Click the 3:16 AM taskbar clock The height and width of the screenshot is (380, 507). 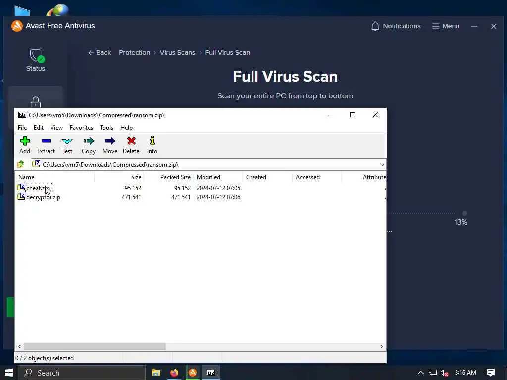tap(465, 373)
